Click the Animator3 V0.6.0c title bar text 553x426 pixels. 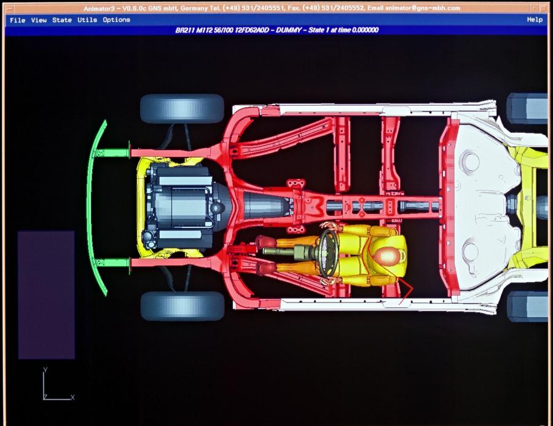[x=272, y=8]
